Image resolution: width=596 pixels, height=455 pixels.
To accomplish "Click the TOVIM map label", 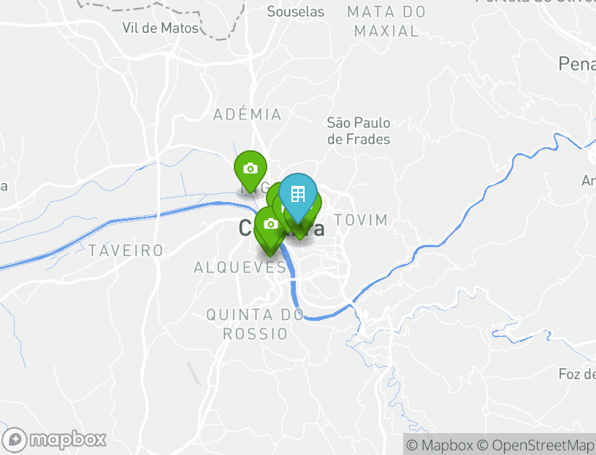I will [x=361, y=219].
